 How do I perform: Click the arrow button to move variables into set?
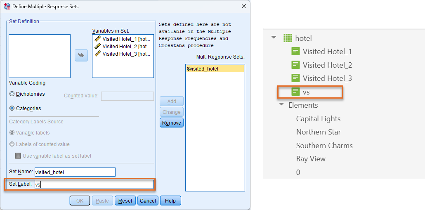tap(81, 55)
